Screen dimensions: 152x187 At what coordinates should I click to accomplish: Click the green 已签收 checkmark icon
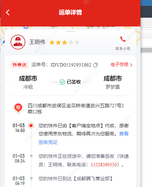click(62, 82)
